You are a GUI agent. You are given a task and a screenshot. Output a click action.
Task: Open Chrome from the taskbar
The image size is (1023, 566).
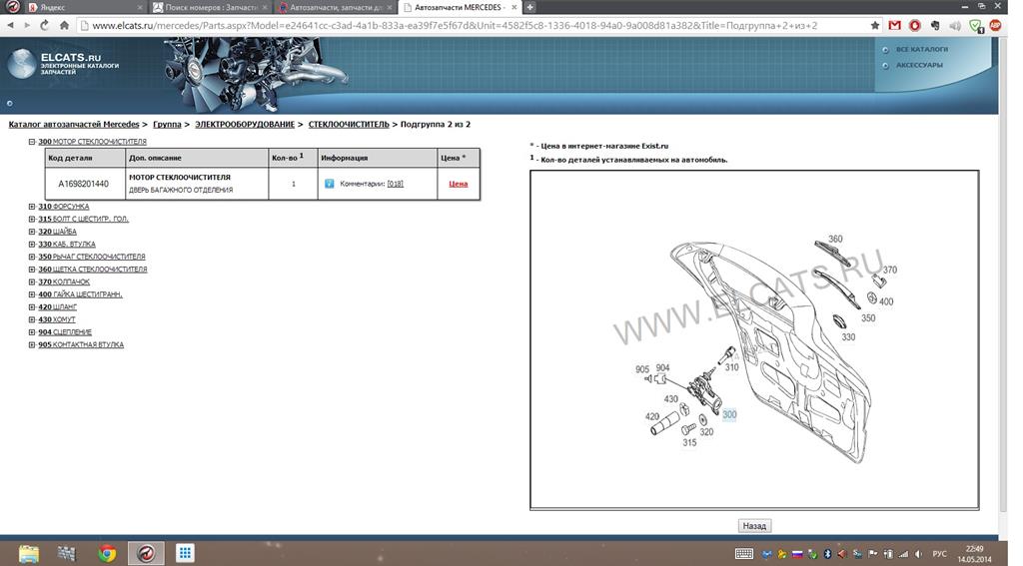[107, 552]
